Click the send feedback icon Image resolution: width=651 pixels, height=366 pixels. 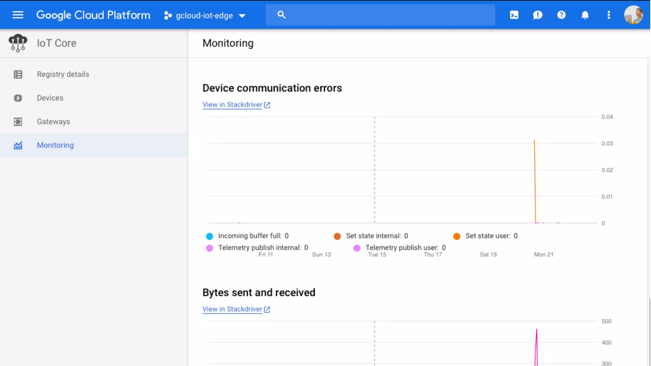click(538, 15)
